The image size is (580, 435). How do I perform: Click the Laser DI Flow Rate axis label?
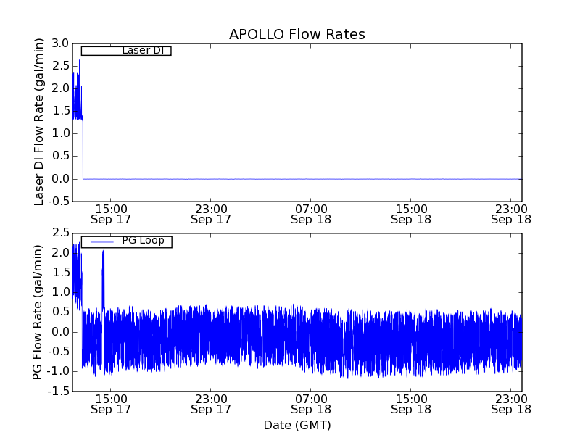pos(39,122)
